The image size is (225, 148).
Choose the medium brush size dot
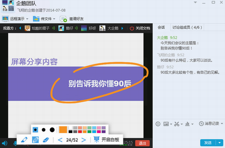[x=44, y=130]
